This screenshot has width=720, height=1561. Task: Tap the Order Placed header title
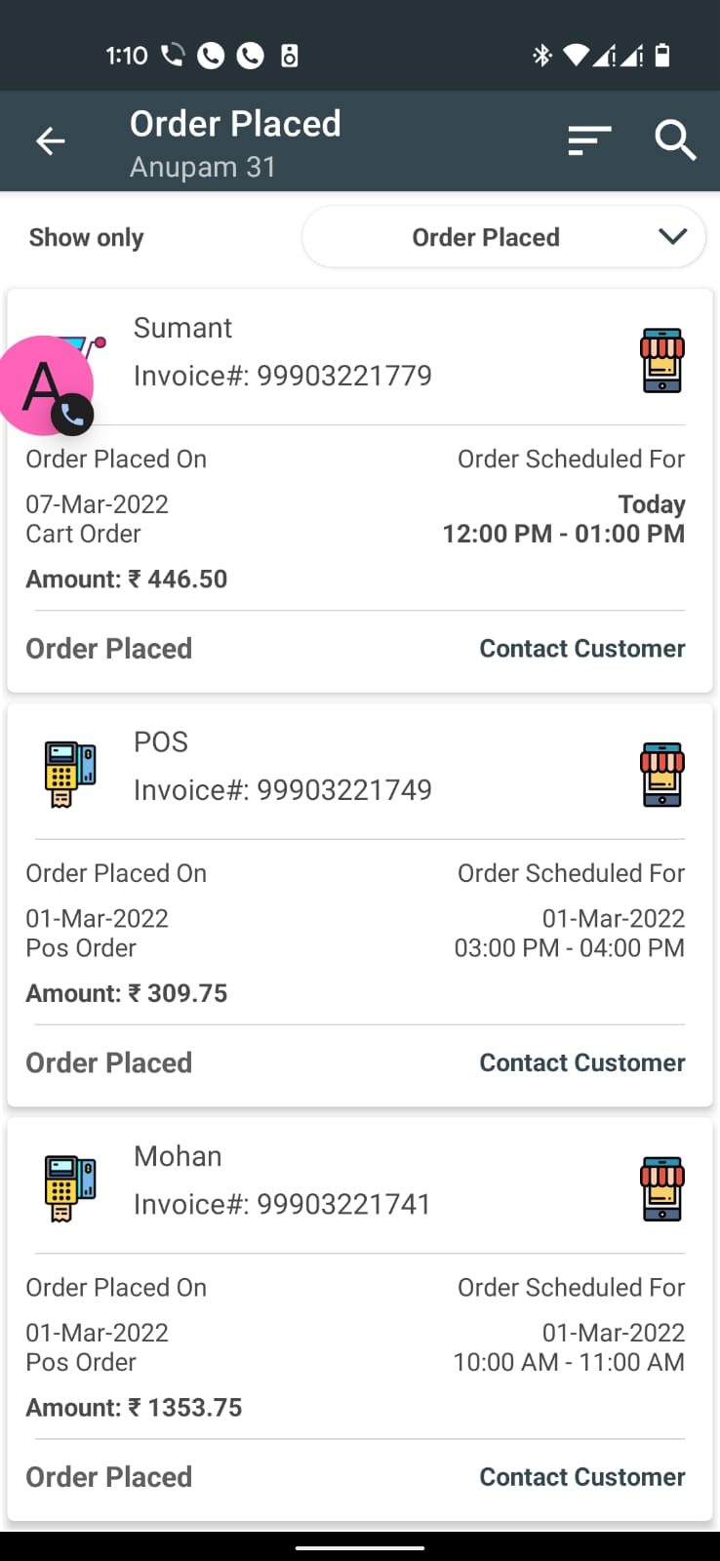click(235, 124)
